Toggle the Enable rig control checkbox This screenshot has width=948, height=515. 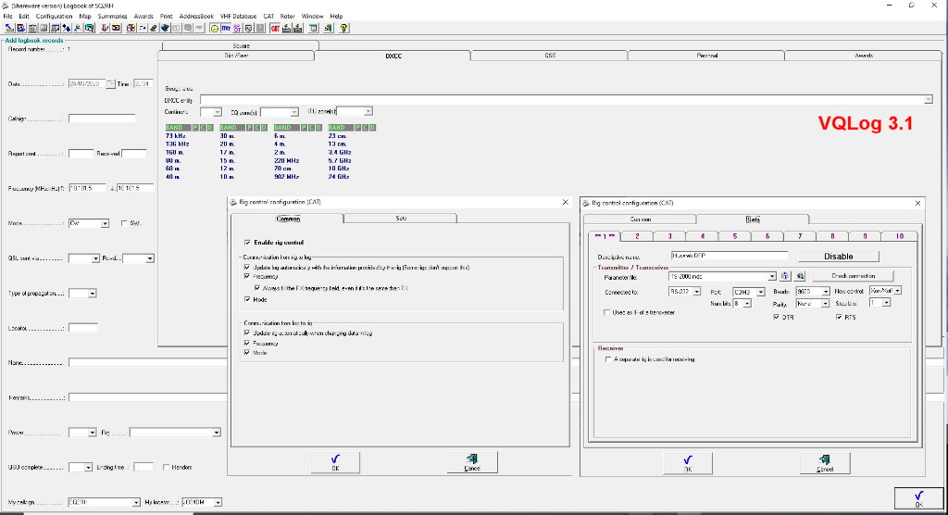[x=247, y=243]
